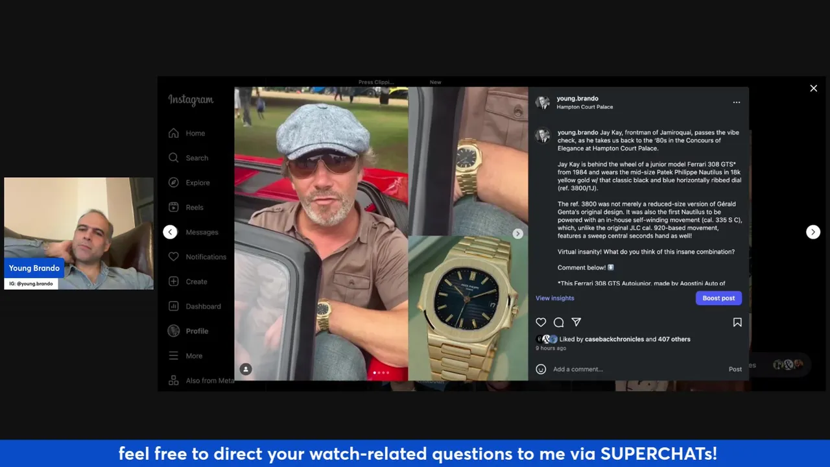Image resolution: width=830 pixels, height=467 pixels.
Task: Click the Boost post button
Action: 718,298
